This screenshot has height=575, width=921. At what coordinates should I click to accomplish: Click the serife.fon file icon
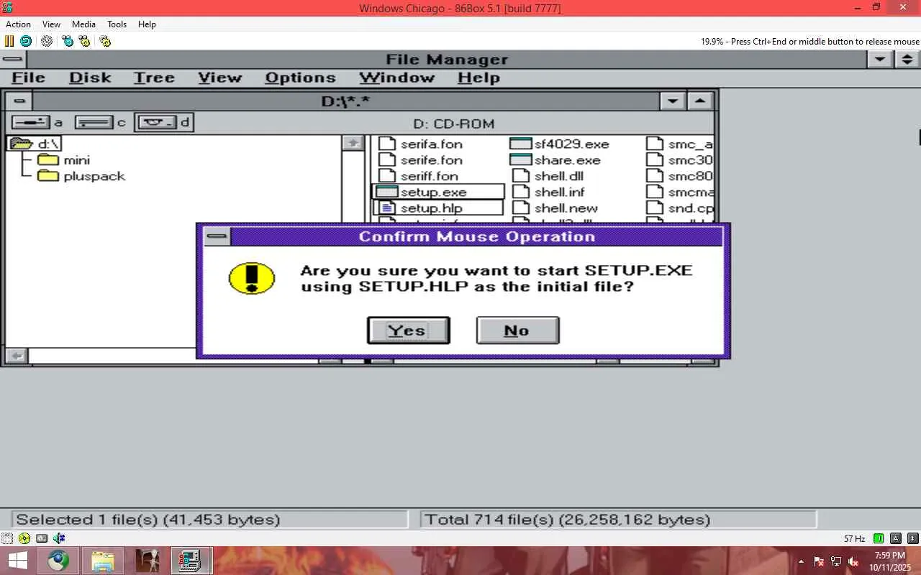[388, 160]
